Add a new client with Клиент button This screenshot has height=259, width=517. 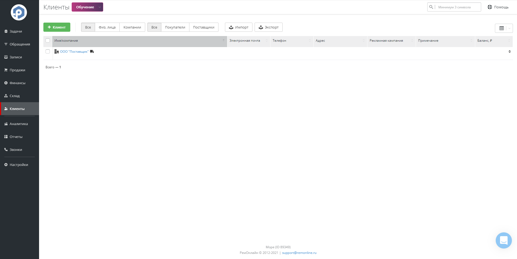click(x=57, y=27)
